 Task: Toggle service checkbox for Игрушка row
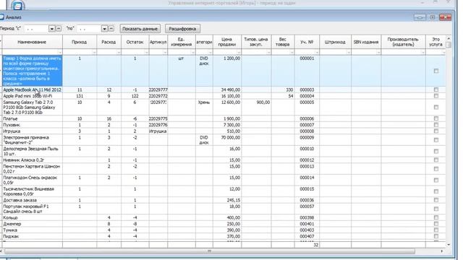(x=436, y=131)
